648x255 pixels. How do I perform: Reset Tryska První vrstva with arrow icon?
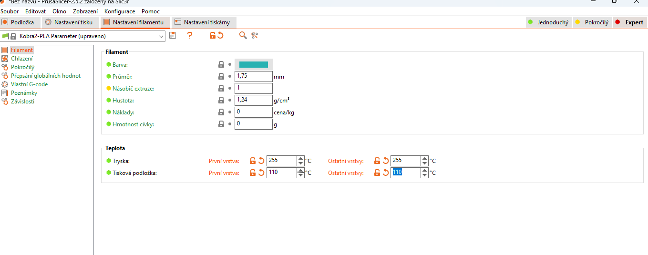click(261, 161)
